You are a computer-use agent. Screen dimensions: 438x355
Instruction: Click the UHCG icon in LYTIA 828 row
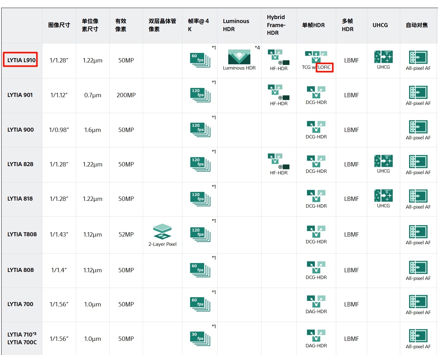(x=383, y=161)
